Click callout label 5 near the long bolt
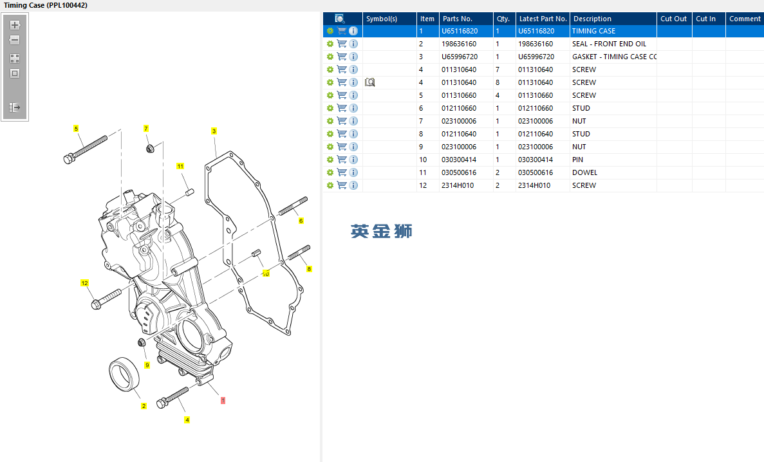Viewport: 764px width, 462px height. coord(76,129)
